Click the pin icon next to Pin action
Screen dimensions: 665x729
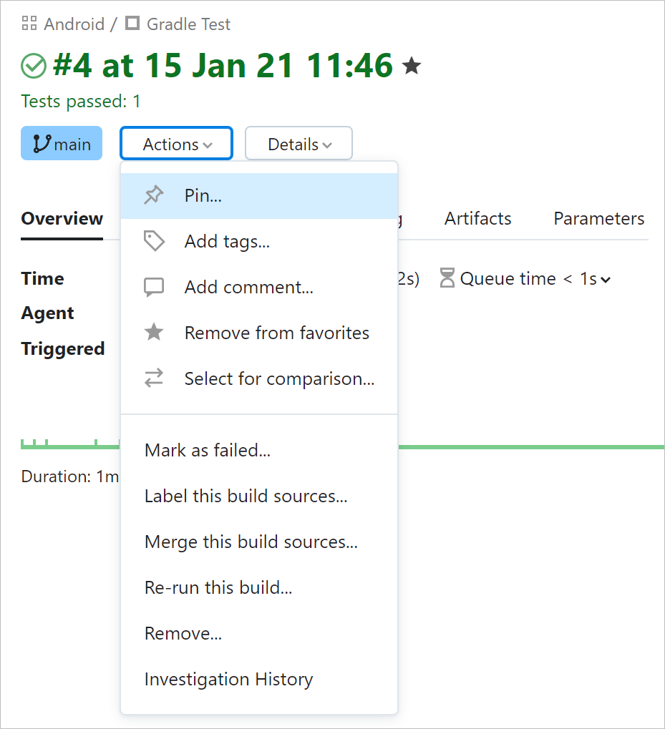coord(154,194)
